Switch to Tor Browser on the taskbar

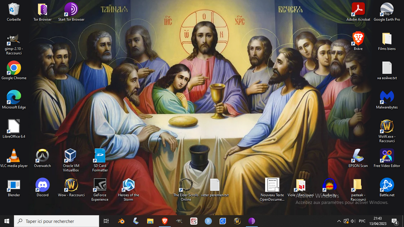[x=252, y=221]
